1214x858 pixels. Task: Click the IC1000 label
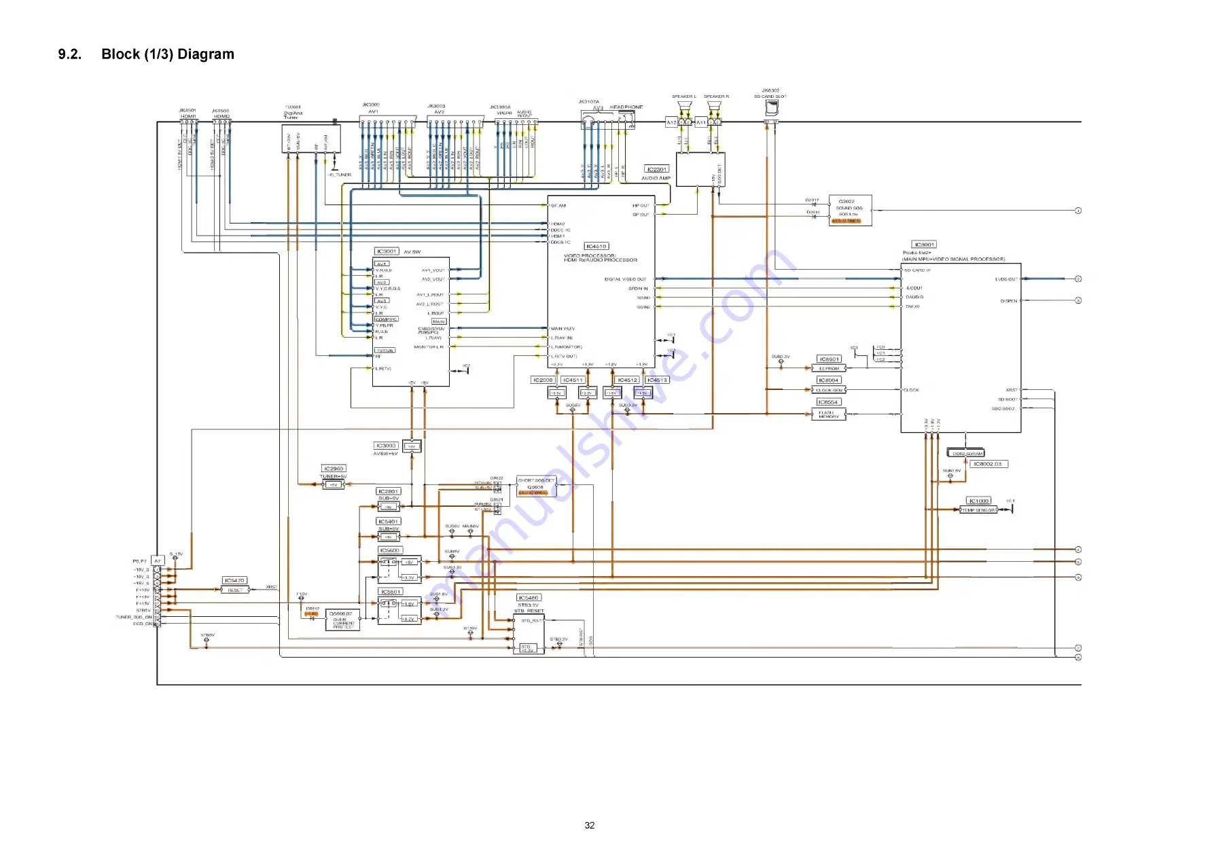coord(978,501)
